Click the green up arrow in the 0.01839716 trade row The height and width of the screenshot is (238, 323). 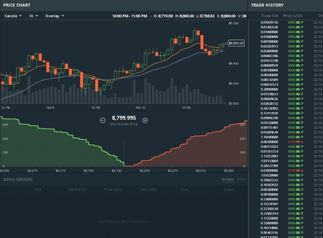[302, 22]
